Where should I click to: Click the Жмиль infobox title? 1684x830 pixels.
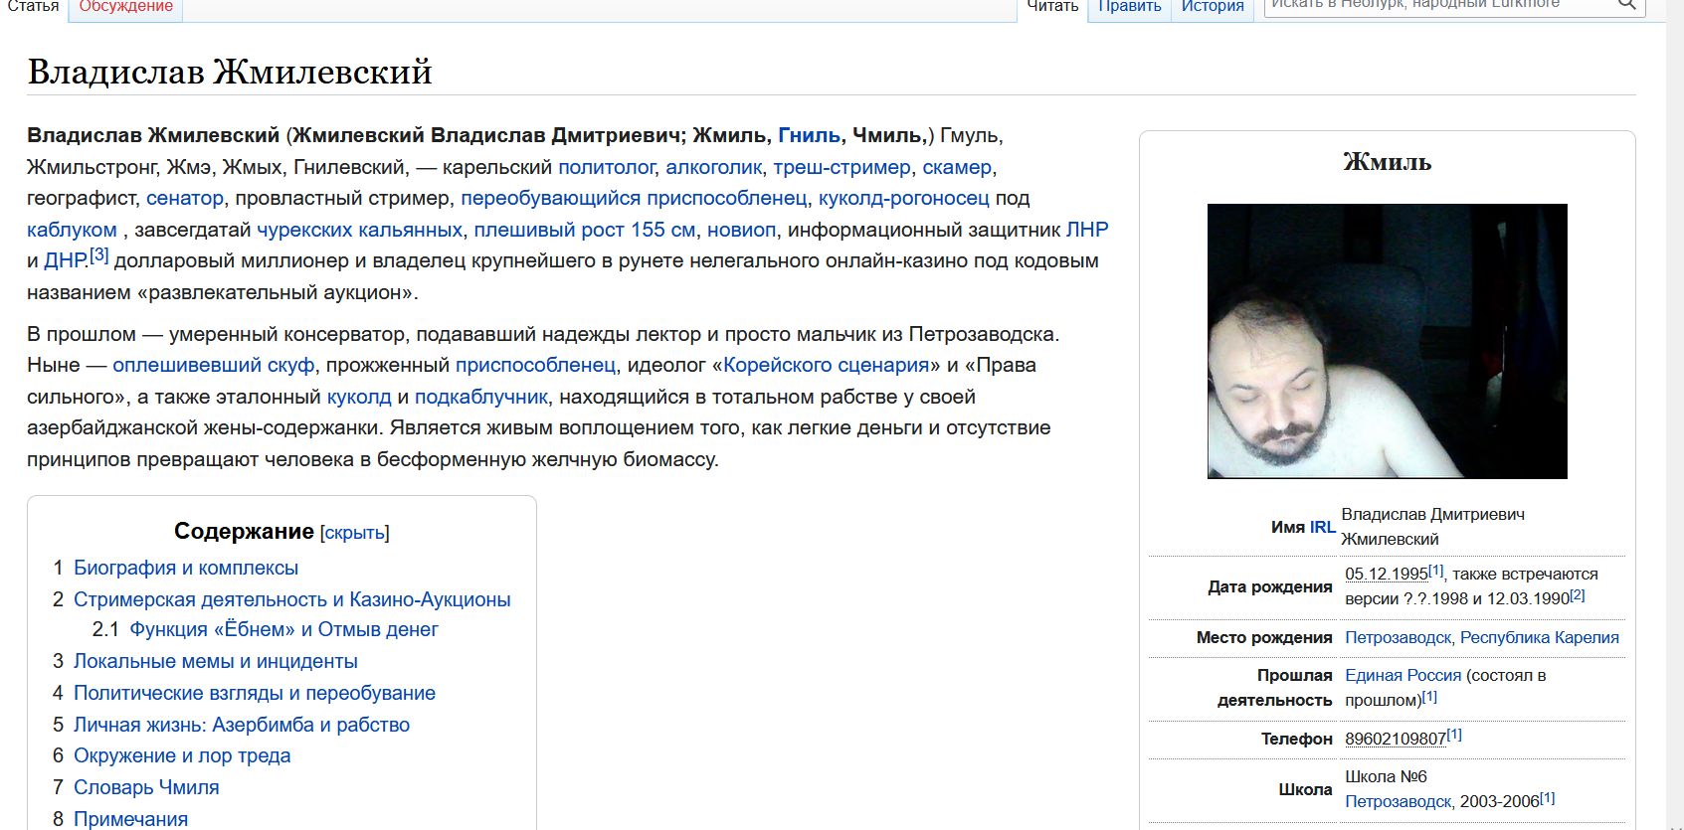click(1388, 162)
